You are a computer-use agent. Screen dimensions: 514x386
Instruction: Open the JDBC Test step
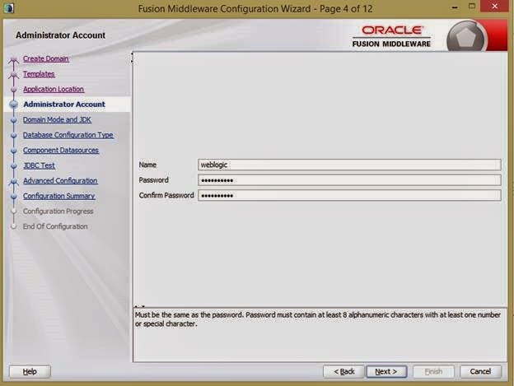(39, 165)
